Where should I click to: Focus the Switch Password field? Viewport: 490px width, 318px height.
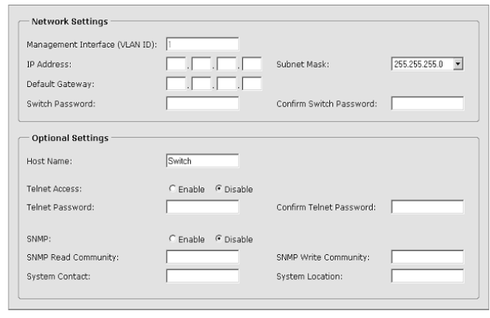point(202,103)
